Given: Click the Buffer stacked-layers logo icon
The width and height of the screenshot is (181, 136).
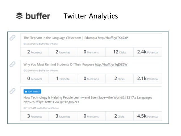Looking at the screenshot, I should click(19, 16).
